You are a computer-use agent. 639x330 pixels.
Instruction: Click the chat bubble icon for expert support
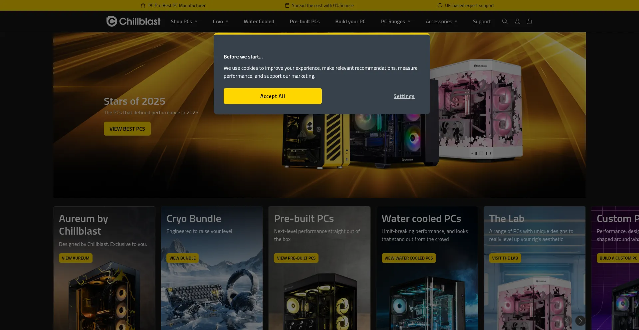tap(440, 5)
